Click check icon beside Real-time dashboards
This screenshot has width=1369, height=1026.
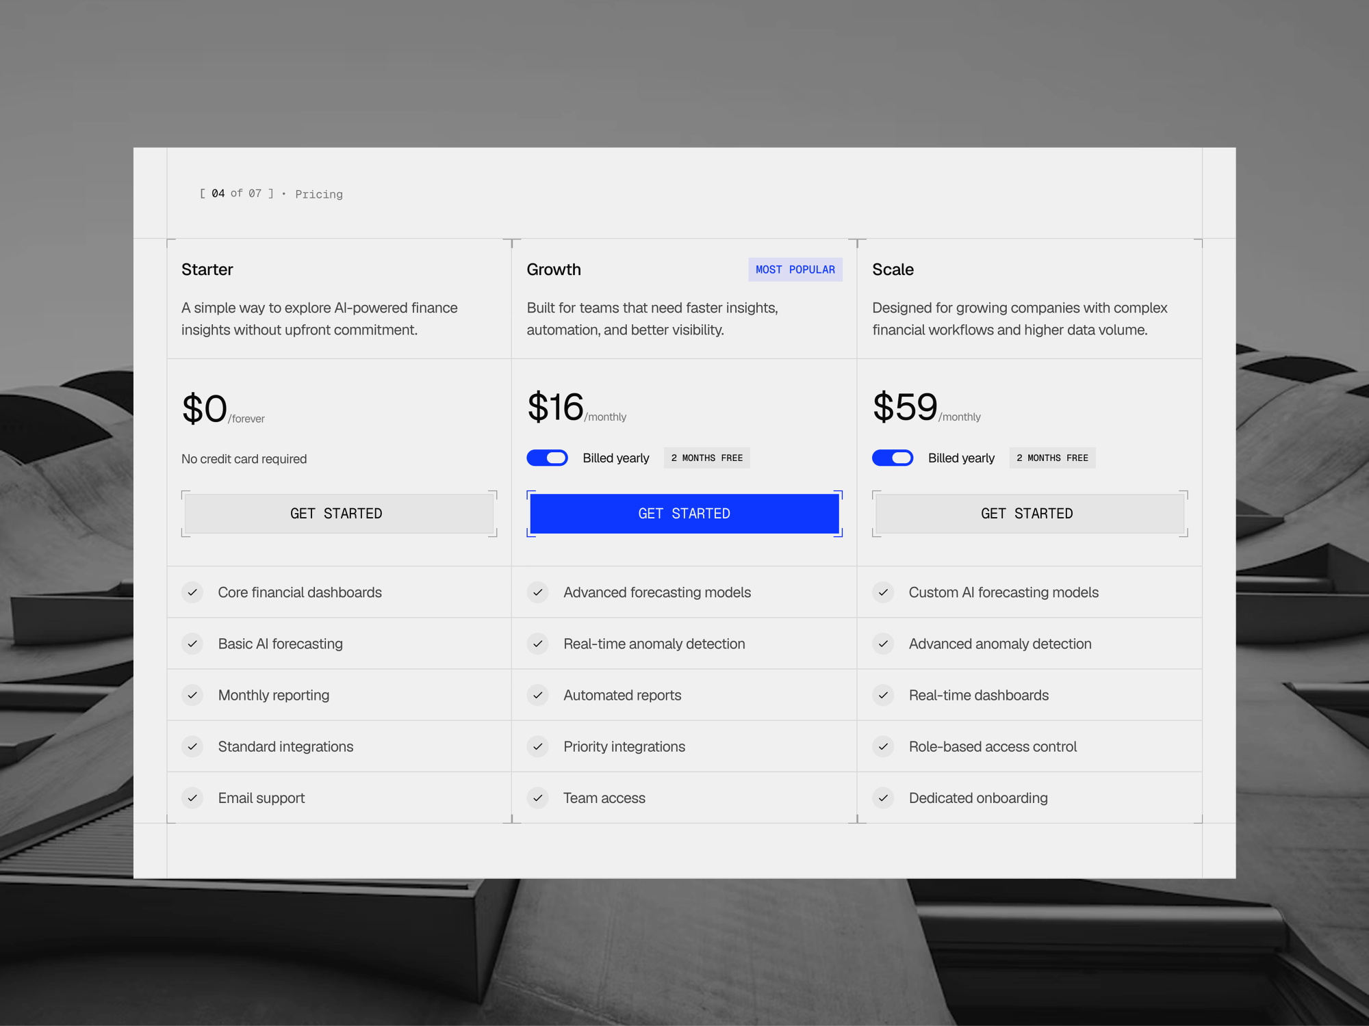(x=883, y=695)
